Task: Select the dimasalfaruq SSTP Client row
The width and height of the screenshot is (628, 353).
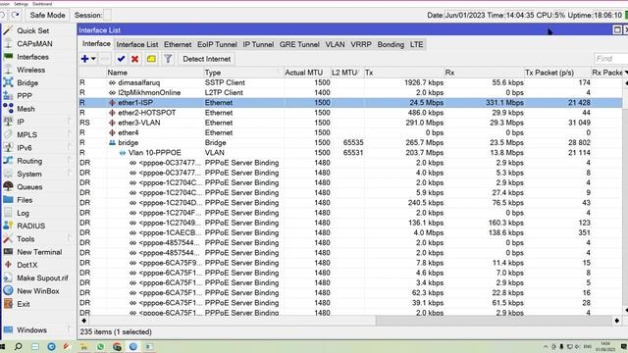Action: (x=350, y=82)
